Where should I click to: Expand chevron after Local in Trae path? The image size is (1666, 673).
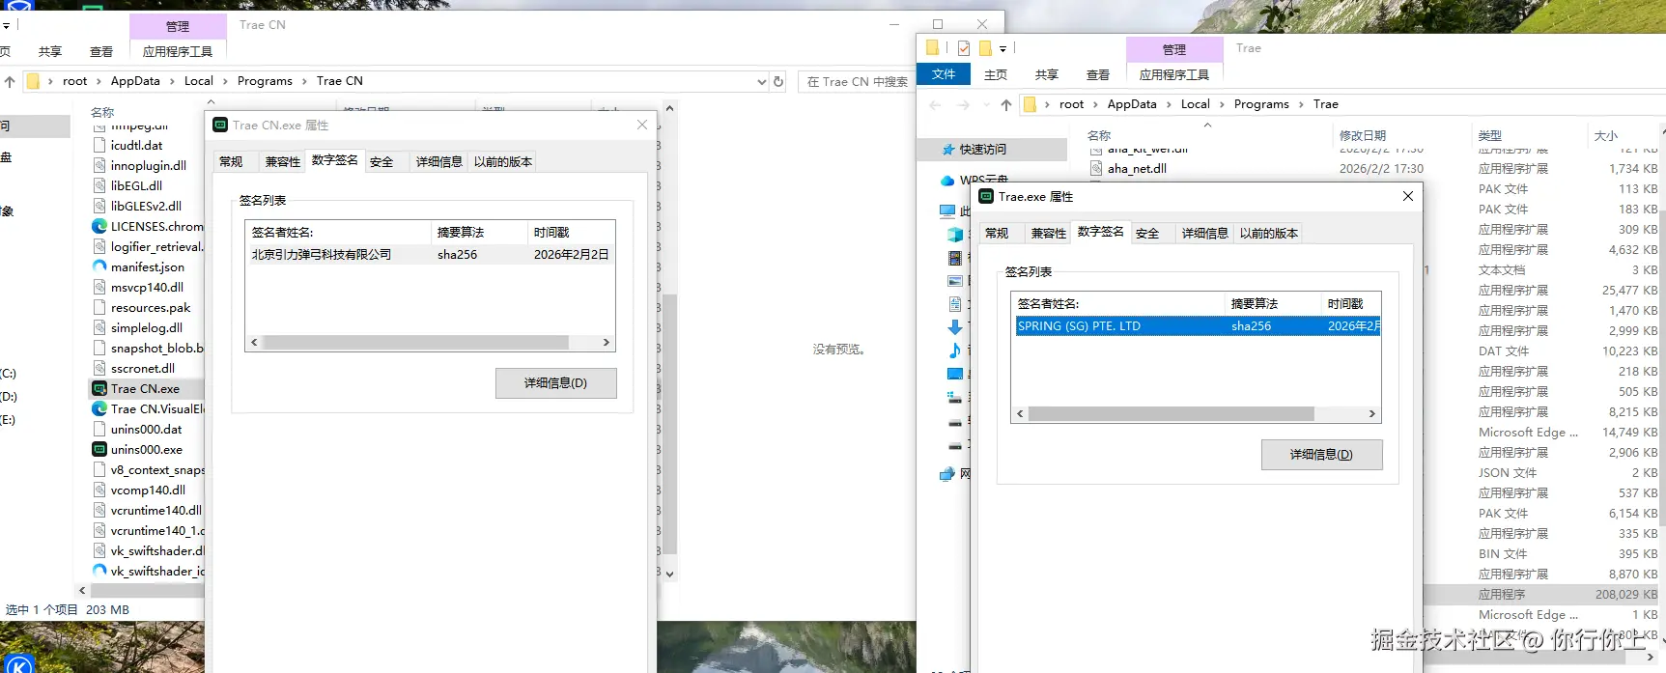pos(1222,104)
